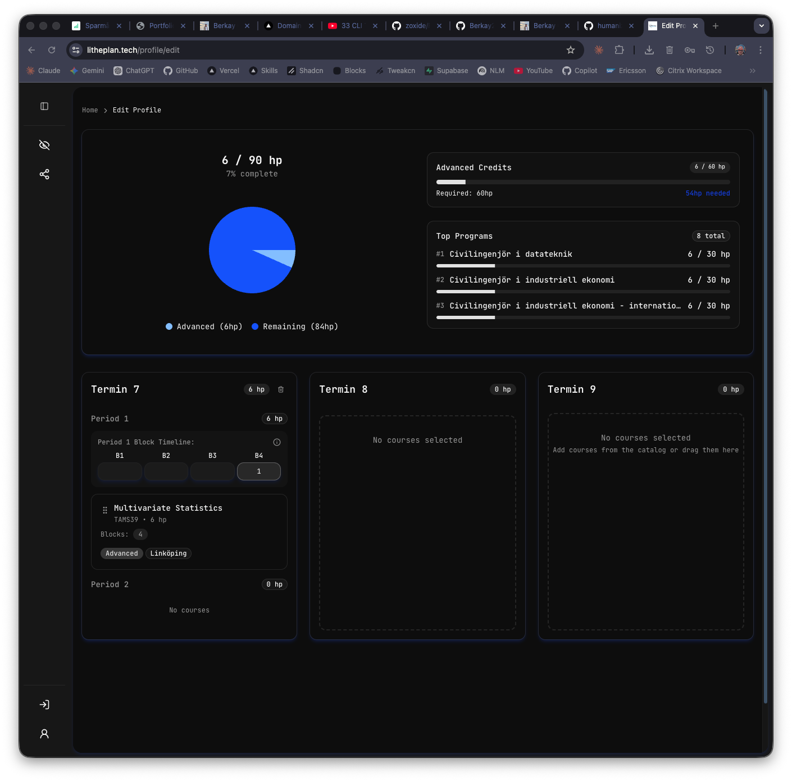Toggle the eye visibility icon in the sidebar
This screenshot has height=781, width=792.
[44, 144]
